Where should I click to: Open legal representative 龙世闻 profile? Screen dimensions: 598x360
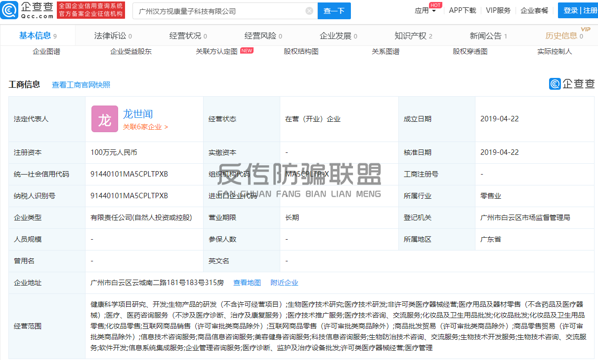click(x=138, y=114)
